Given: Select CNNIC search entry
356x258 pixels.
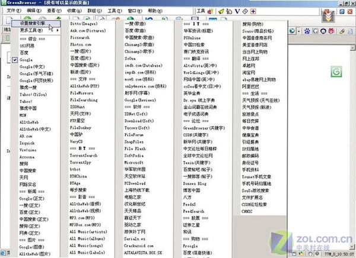Looking at the screenshot, I should click(x=247, y=211).
